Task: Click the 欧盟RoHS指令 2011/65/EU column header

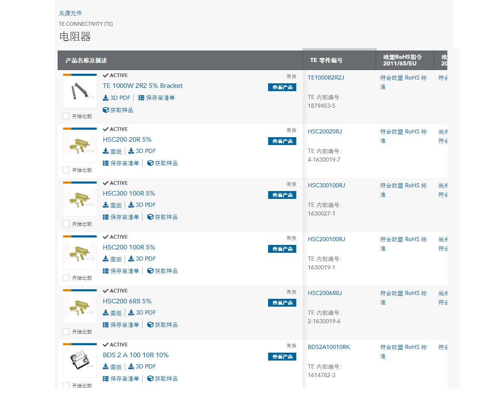Action: (405, 60)
